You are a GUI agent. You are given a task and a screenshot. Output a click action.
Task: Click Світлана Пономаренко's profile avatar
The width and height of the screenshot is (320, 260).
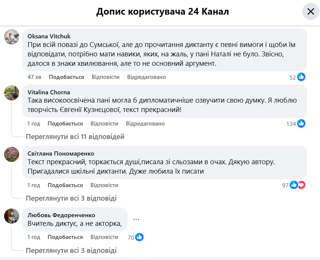(12, 154)
